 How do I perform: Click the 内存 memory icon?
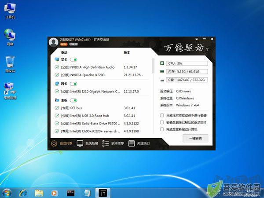click(162, 72)
